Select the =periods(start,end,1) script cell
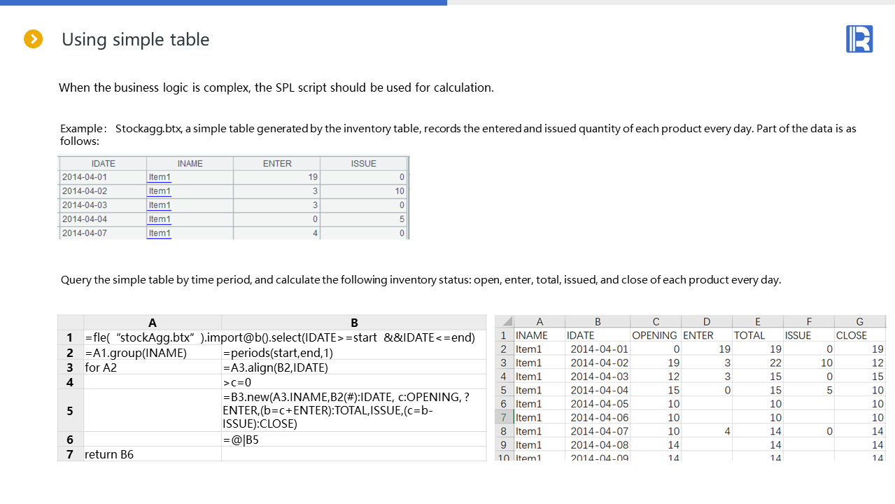The width and height of the screenshot is (895, 504). [278, 353]
